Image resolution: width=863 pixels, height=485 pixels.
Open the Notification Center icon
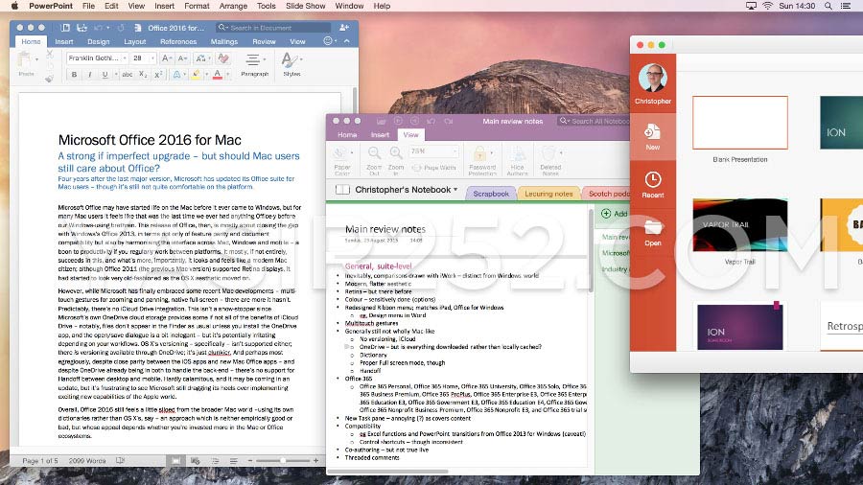pos(846,6)
